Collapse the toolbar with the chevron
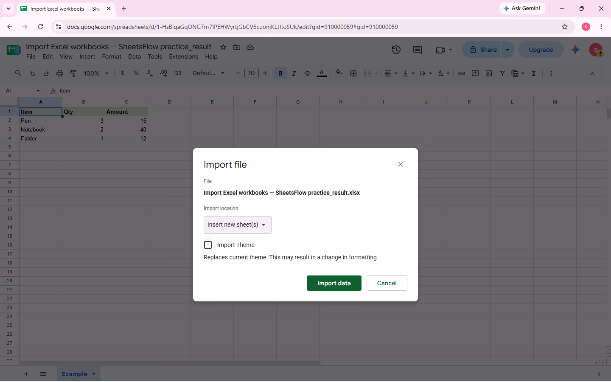611x382 pixels. [x=592, y=73]
